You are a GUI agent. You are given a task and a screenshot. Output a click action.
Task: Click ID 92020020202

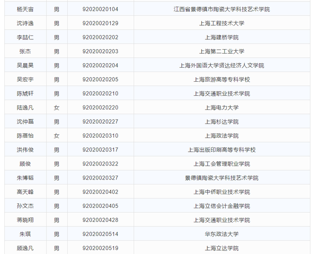100,37
